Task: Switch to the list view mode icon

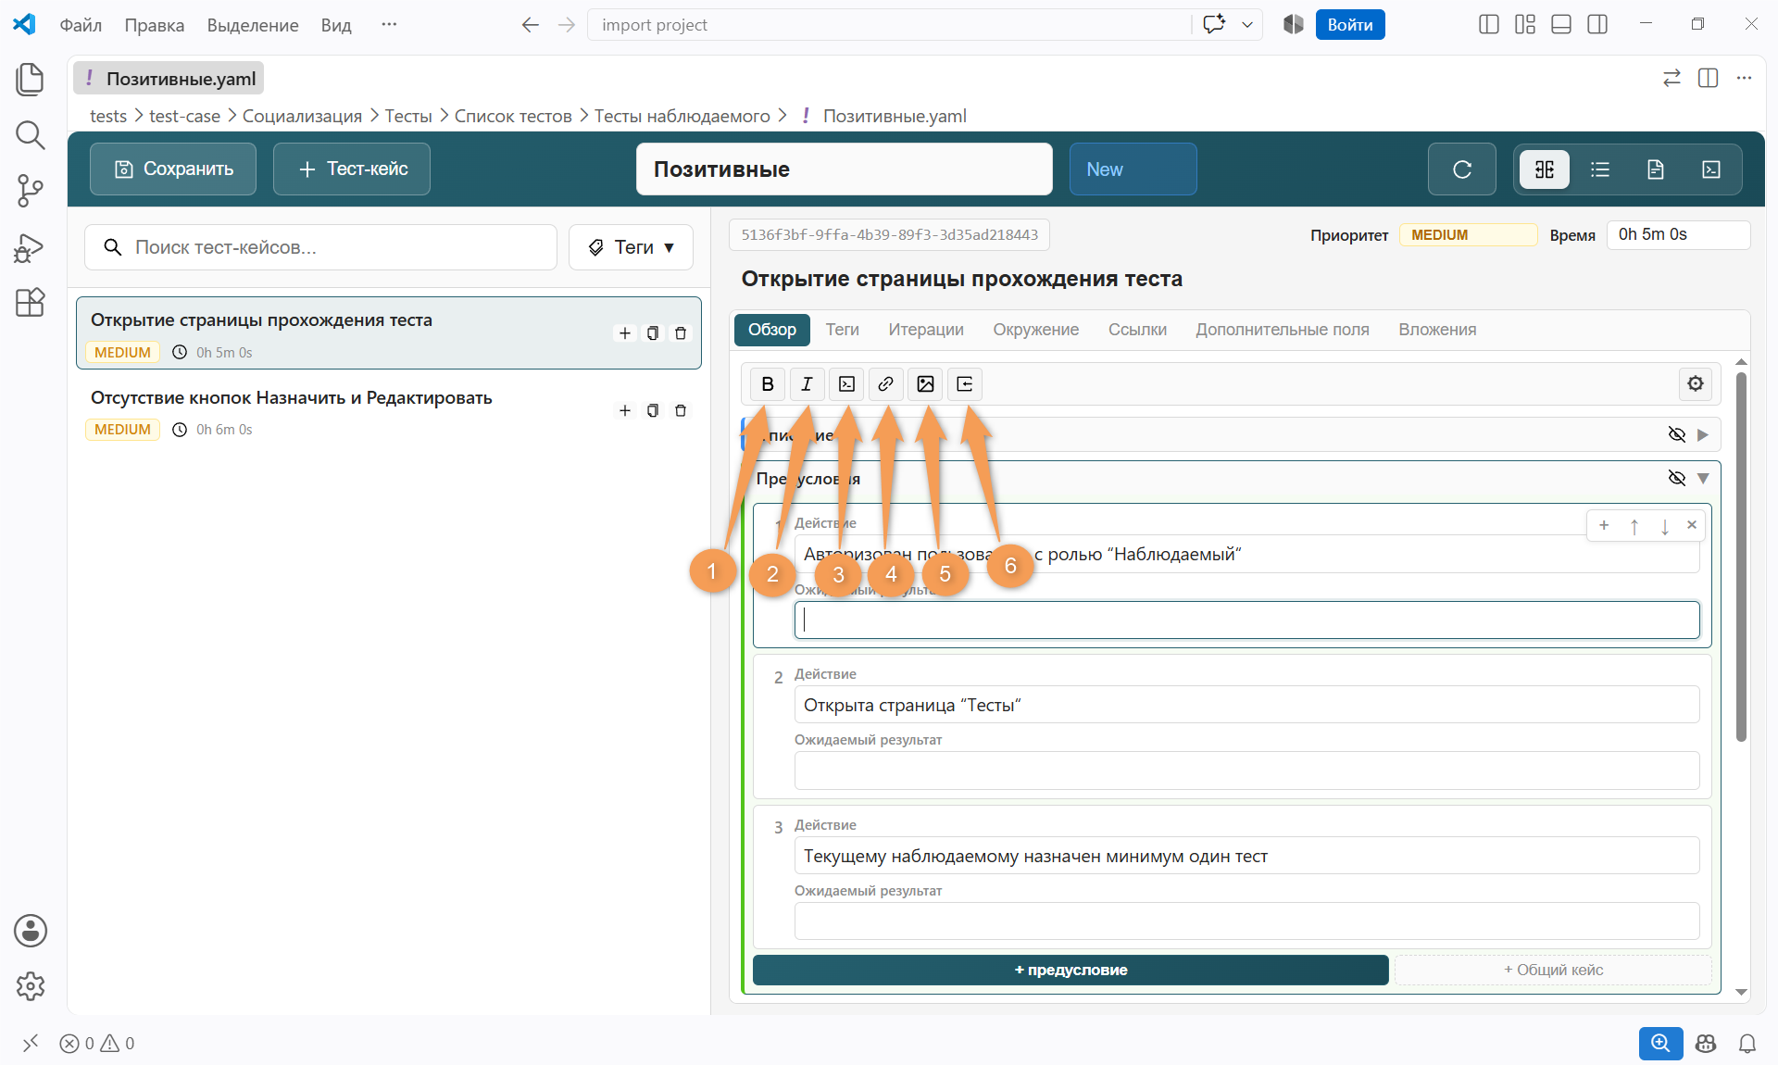Action: tap(1599, 169)
